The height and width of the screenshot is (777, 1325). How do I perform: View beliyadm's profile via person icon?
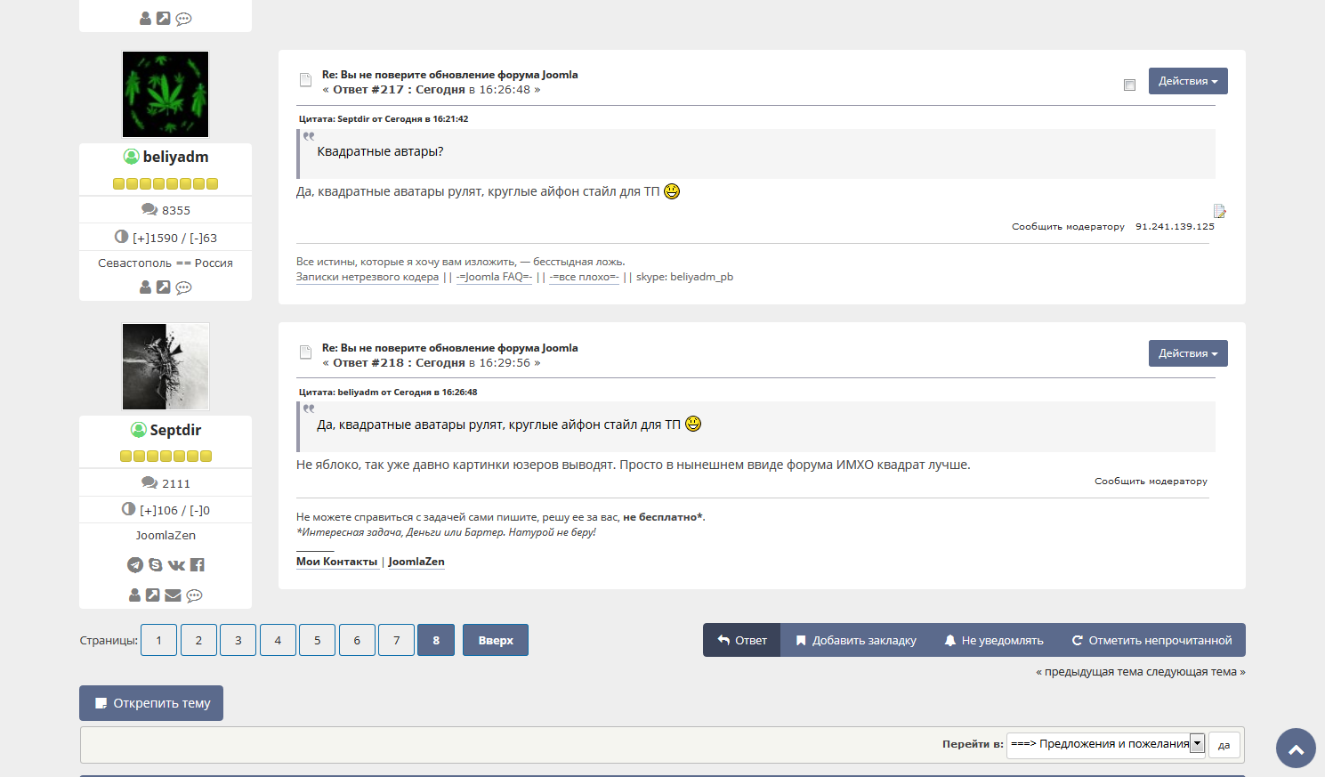[x=146, y=287]
